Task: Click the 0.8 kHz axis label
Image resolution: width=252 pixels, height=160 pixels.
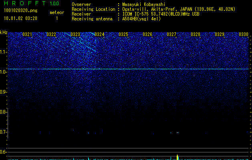Action: pos(3,112)
